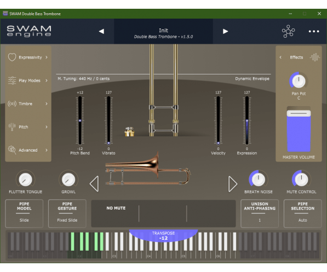Adjust the Expression slider

pyautogui.click(x=247, y=120)
